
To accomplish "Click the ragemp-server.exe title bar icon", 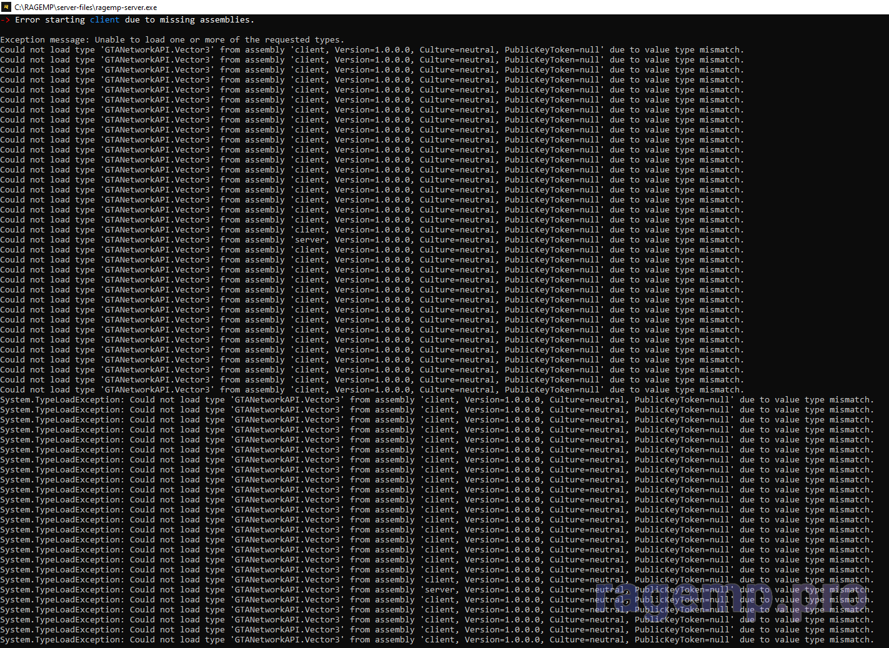I will (x=6, y=7).
